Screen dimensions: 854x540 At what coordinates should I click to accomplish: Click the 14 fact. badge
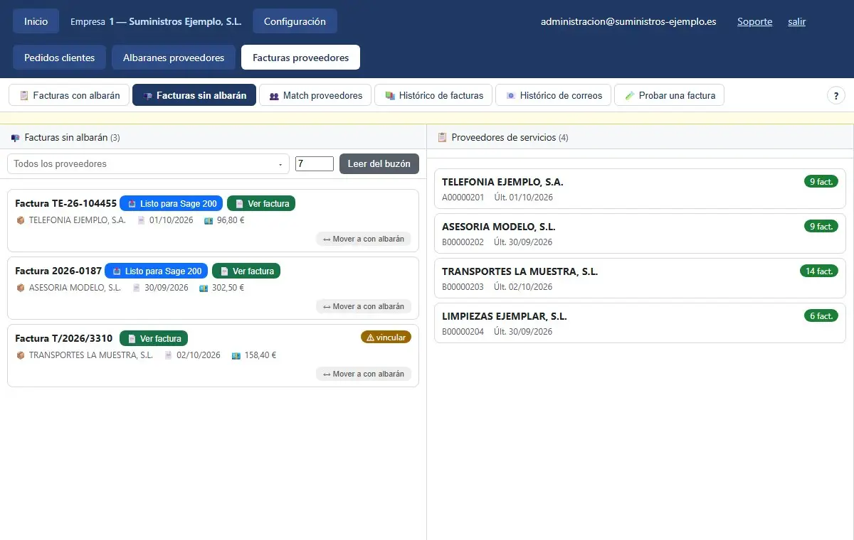tap(818, 271)
